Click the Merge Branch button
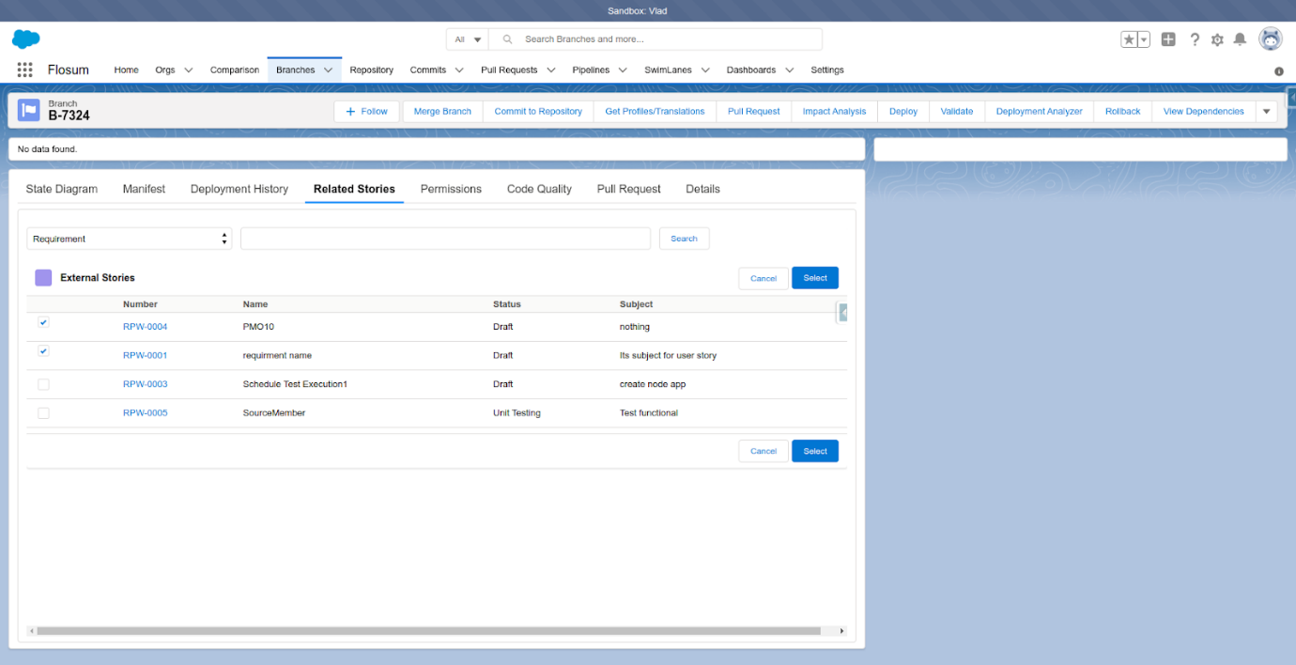1296x665 pixels. pyautogui.click(x=441, y=111)
